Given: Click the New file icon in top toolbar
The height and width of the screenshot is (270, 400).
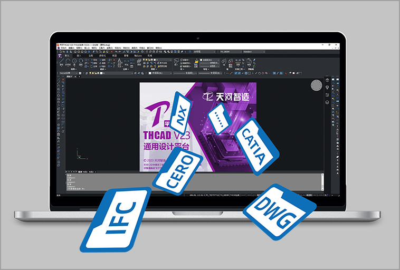Looking at the screenshot, I should tap(61, 52).
